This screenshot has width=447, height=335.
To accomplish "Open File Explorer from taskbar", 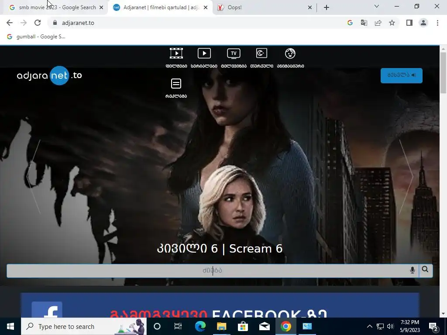I will (x=221, y=326).
